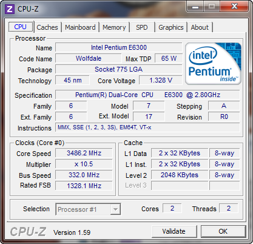
Task: Click the L1 Data associativity '8-way'
Action: 224,153
